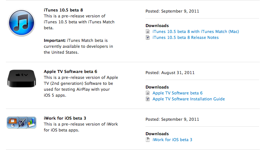Click the iWork for iOS apps icon
The height and width of the screenshot is (150, 265).
pos(22,123)
